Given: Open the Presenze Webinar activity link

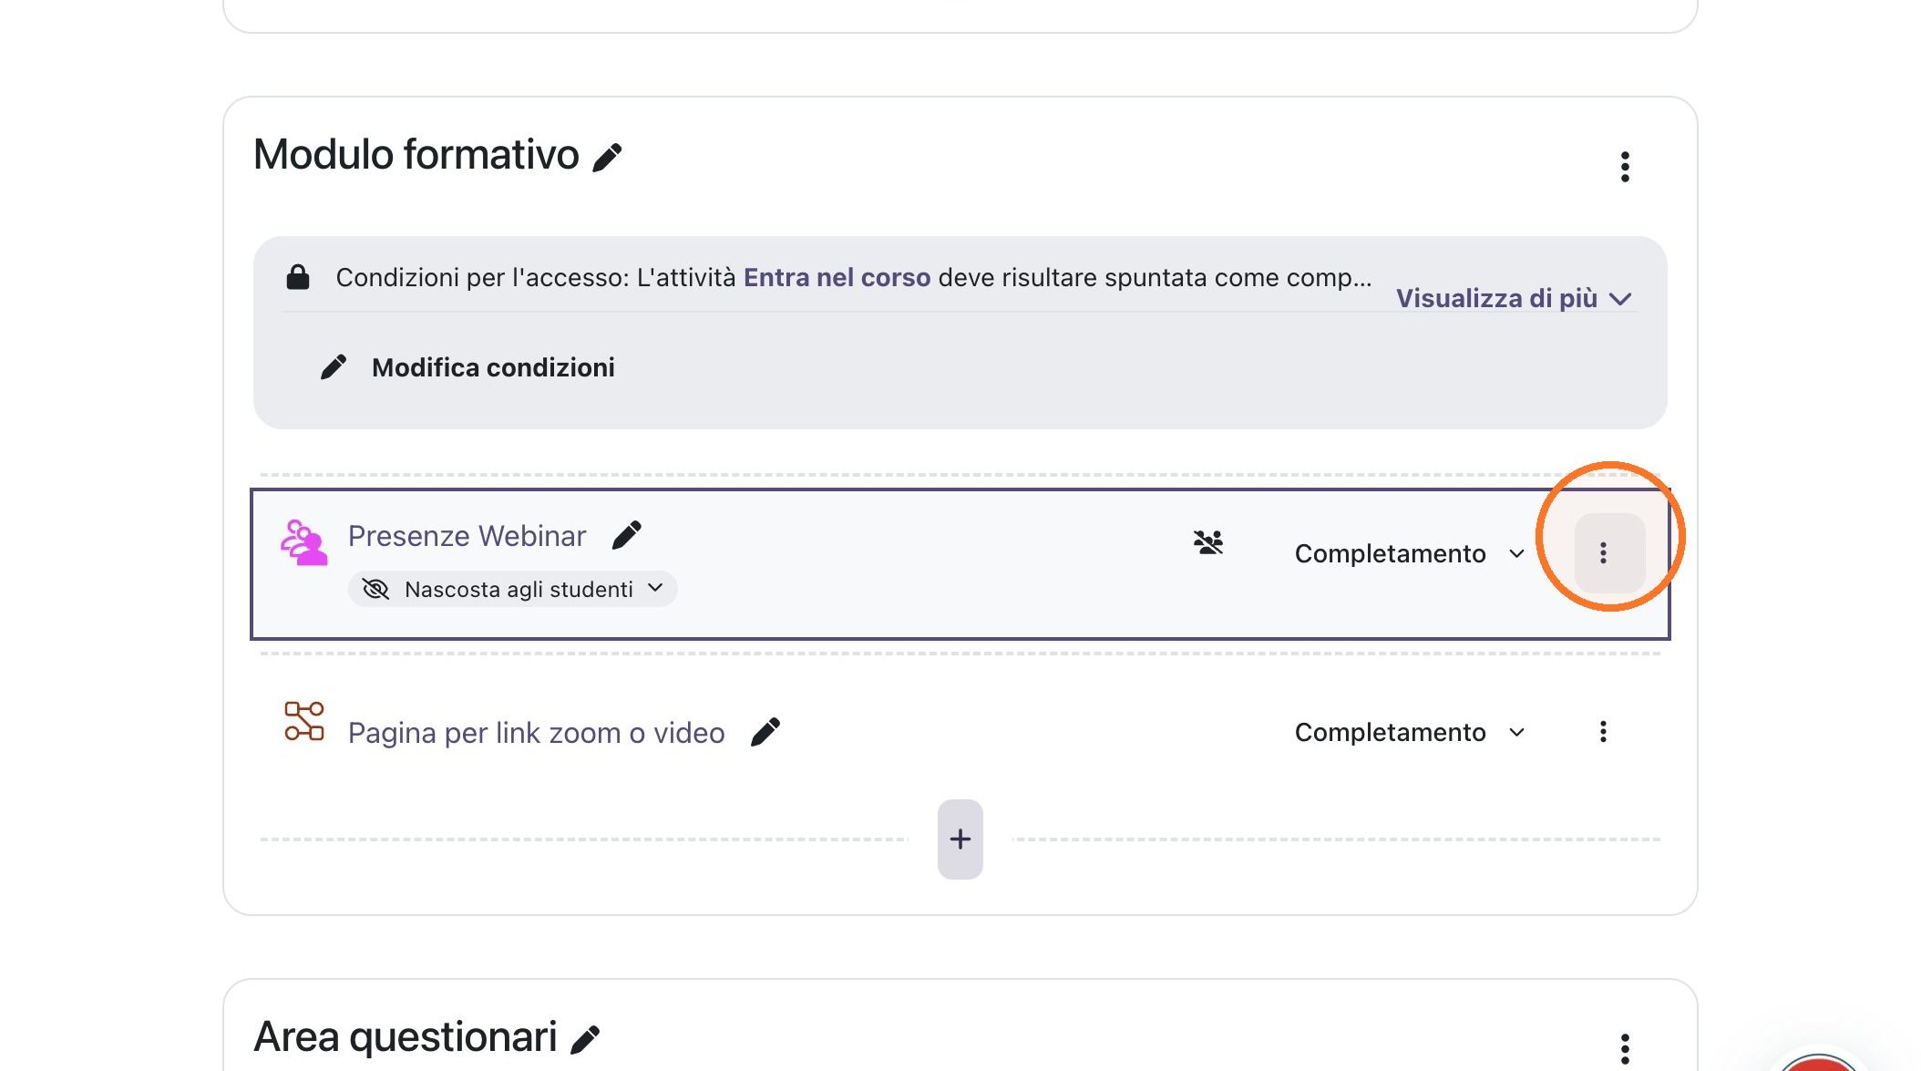Looking at the screenshot, I should [x=467, y=536].
